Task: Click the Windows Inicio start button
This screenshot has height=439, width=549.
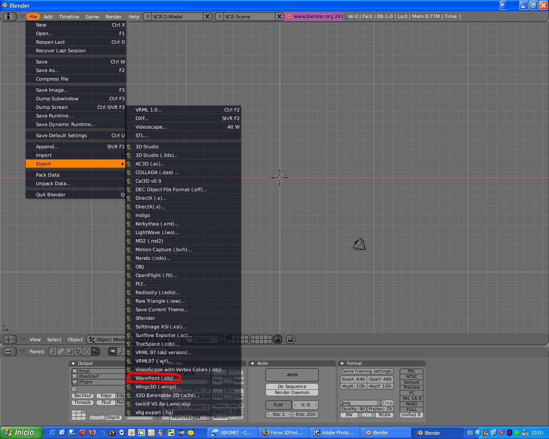Action: [22, 433]
